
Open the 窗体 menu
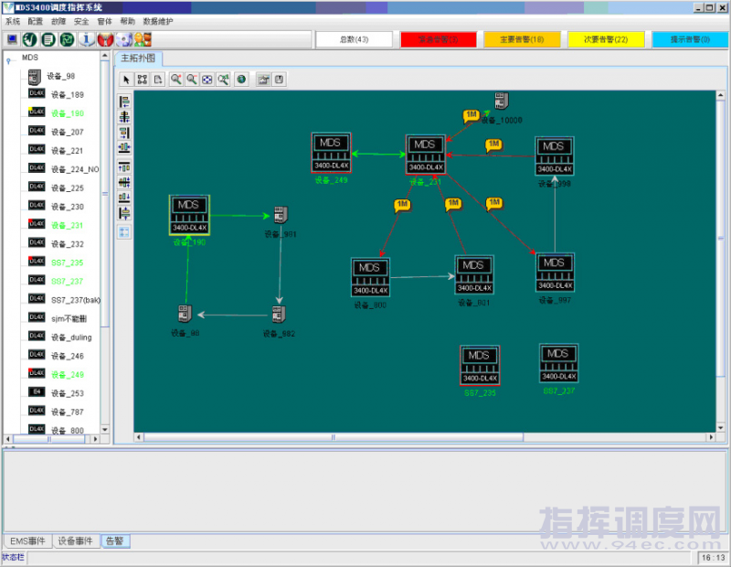click(x=104, y=21)
